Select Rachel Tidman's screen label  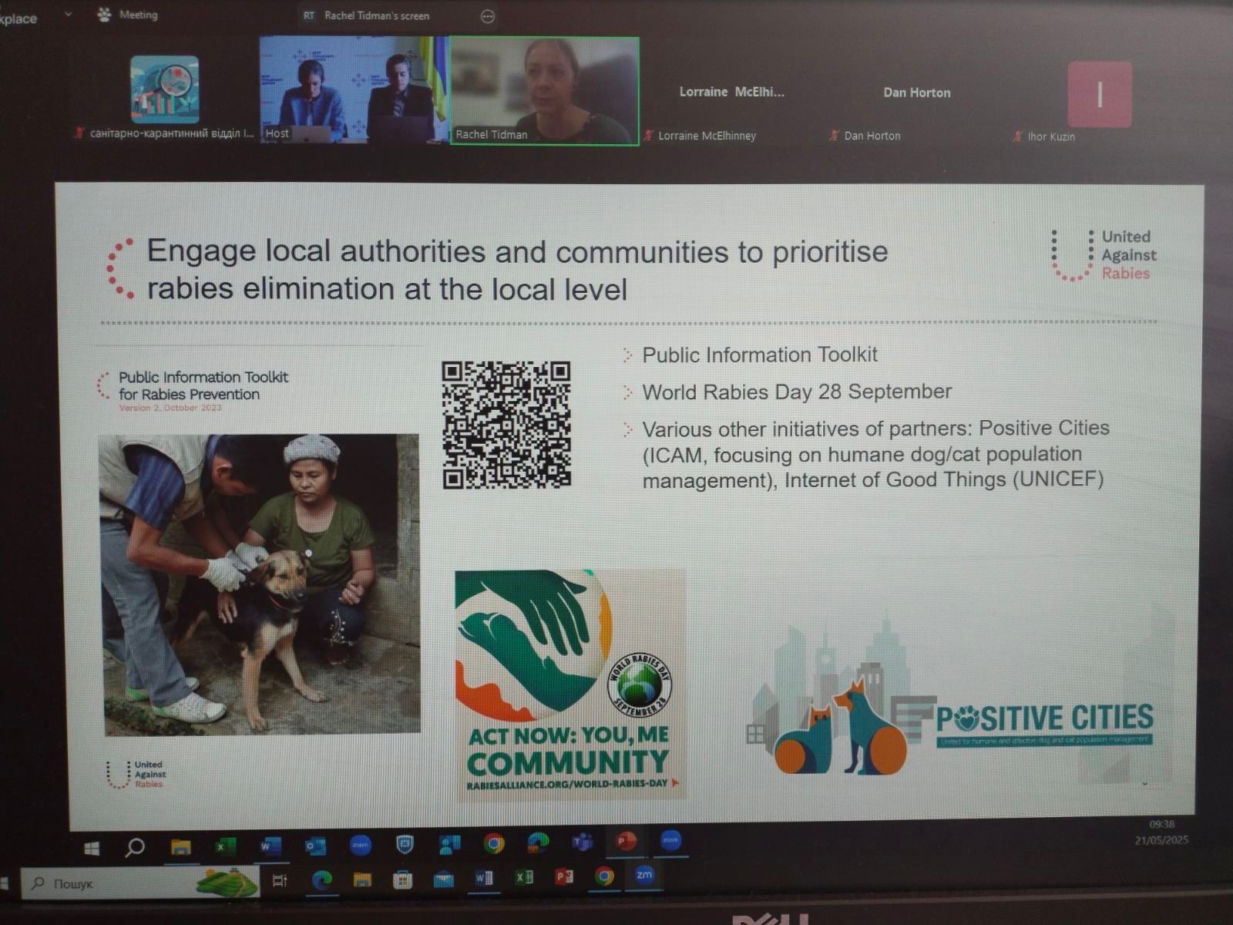point(375,15)
